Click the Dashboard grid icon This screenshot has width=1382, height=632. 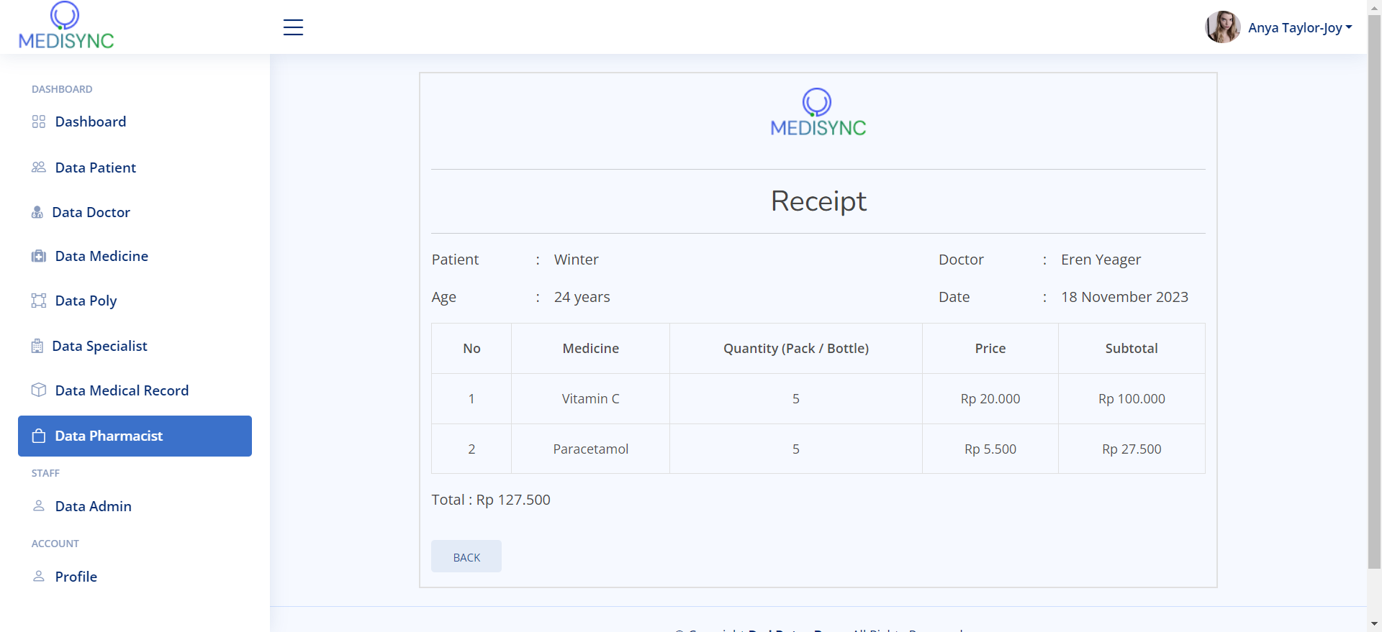(39, 122)
